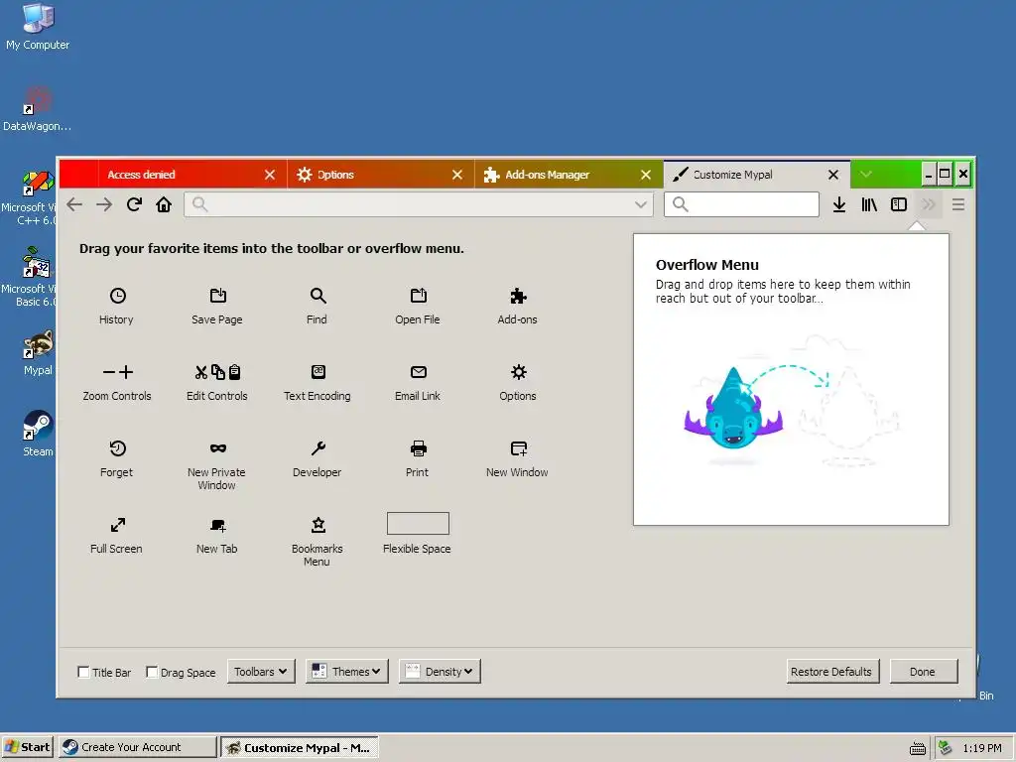1016x762 pixels.
Task: Select the Edit Controls item
Action: coord(217,381)
